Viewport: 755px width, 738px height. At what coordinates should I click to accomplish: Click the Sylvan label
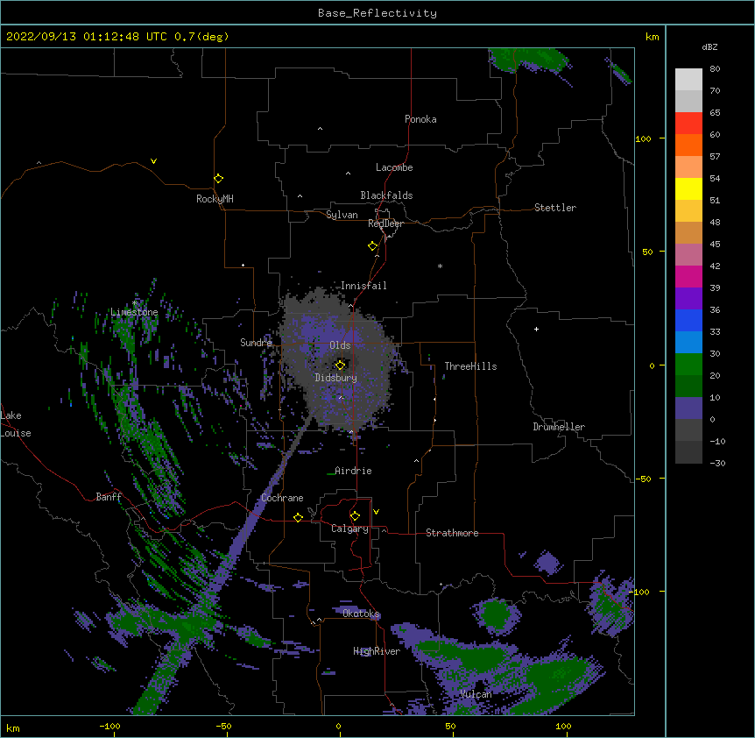[342, 215]
